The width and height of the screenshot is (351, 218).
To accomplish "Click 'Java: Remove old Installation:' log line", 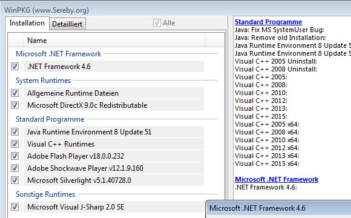I will point(280,38).
